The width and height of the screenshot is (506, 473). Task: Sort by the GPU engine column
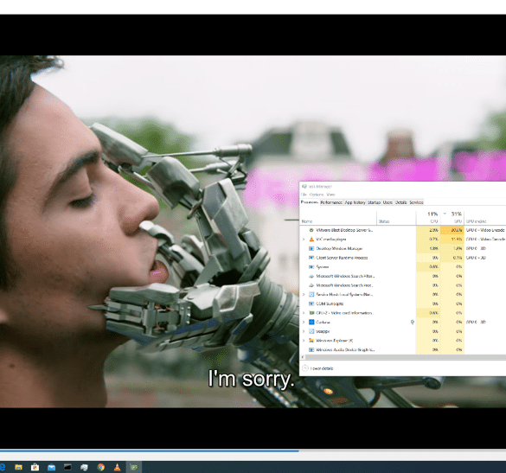(x=485, y=218)
